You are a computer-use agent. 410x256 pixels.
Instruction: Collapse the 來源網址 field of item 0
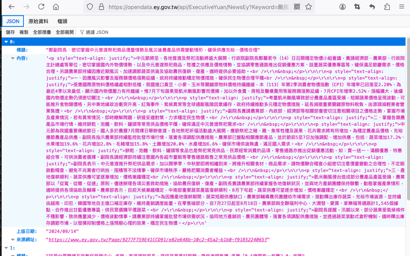click(x=12, y=240)
